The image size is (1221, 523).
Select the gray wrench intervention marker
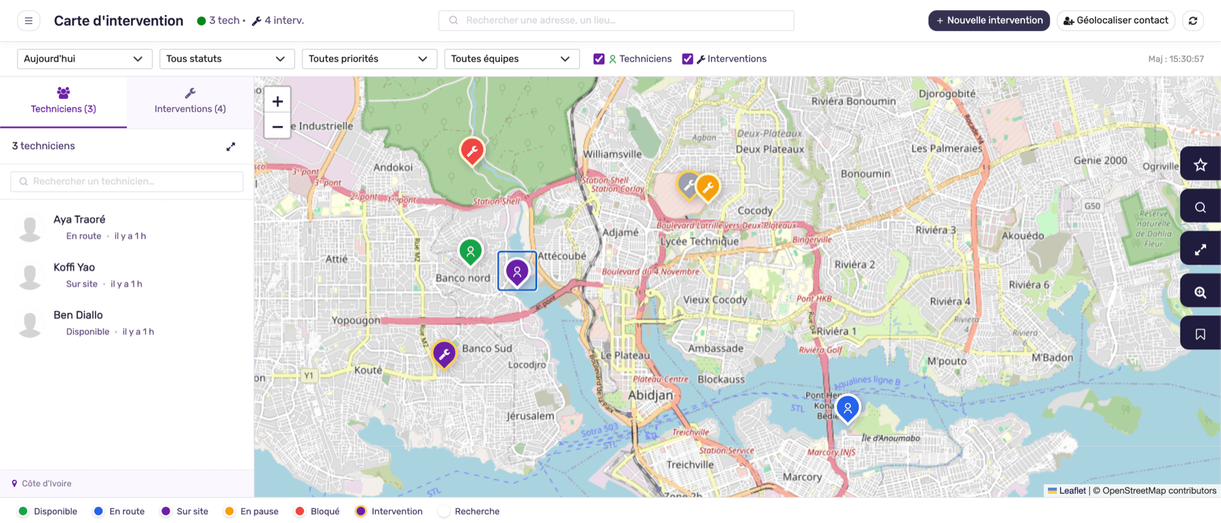coord(688,185)
